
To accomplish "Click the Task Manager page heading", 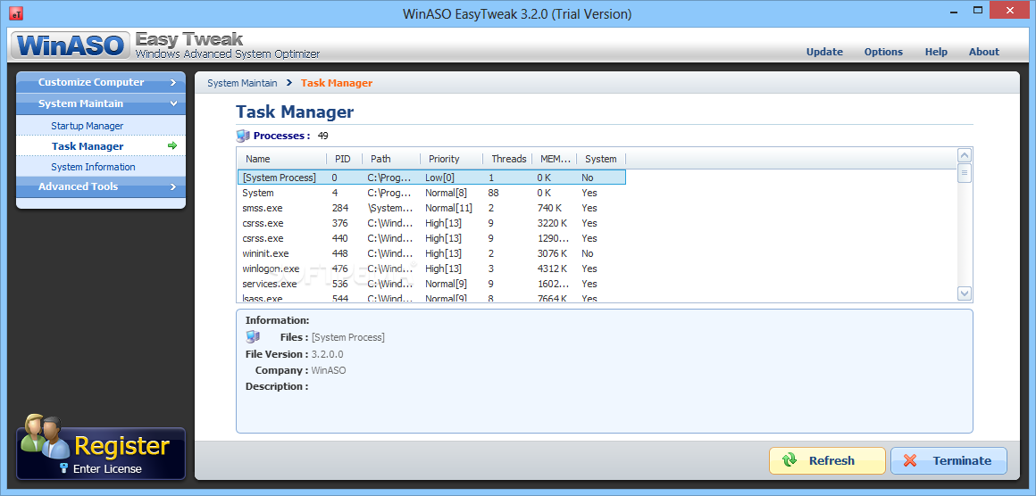I will click(x=295, y=112).
